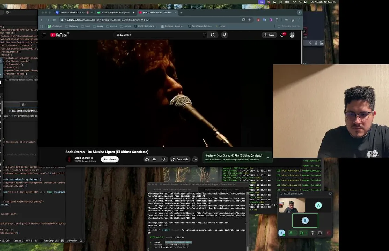The image size is (389, 251).
Task: Open Gather emoji reactions button
Action: [x=312, y=233]
